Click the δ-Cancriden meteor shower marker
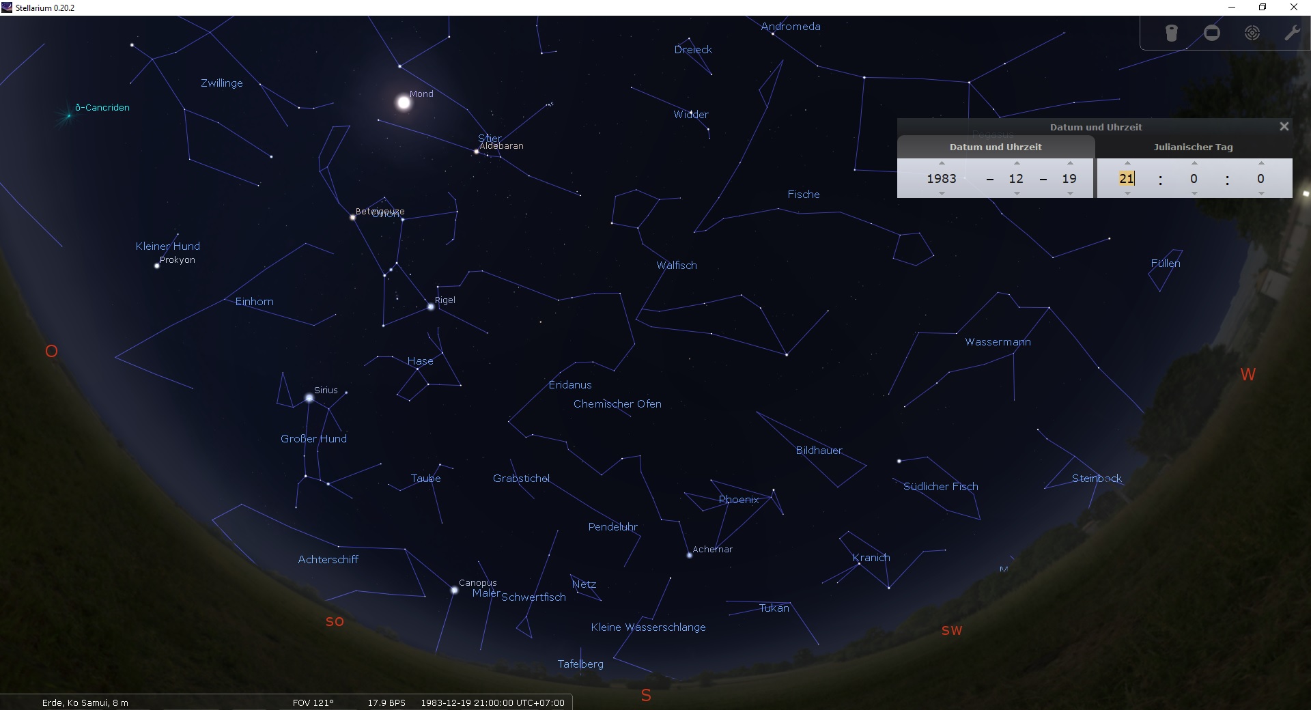1311x710 pixels. [68, 115]
